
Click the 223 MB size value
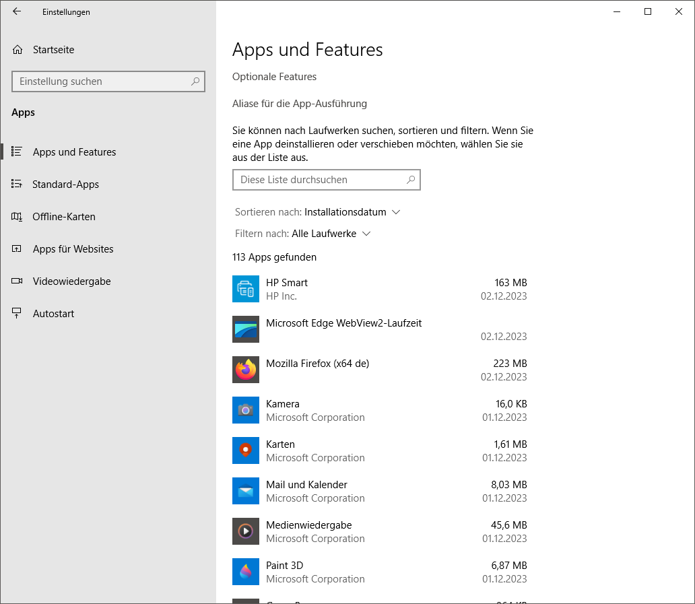(510, 364)
